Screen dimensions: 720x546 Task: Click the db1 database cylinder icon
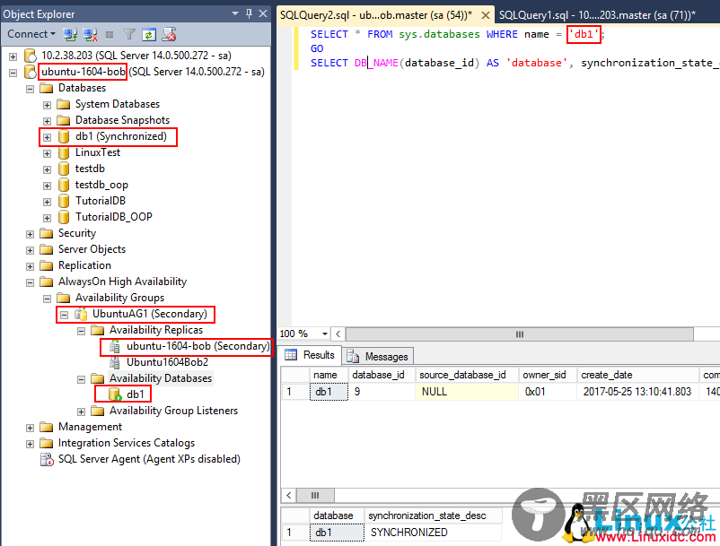(62, 135)
